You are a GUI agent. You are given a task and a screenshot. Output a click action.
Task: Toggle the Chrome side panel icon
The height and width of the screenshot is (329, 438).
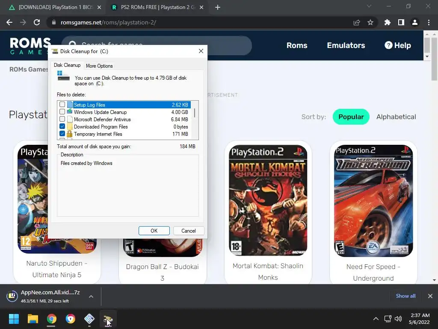coord(401,22)
